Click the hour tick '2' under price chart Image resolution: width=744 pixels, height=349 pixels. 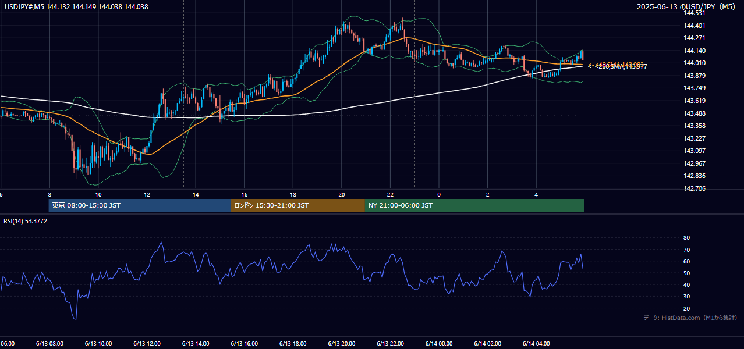coord(488,195)
